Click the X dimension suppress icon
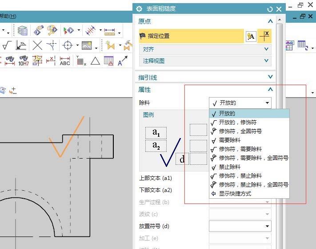Viewport: 316px width, 249px height. 51,61
